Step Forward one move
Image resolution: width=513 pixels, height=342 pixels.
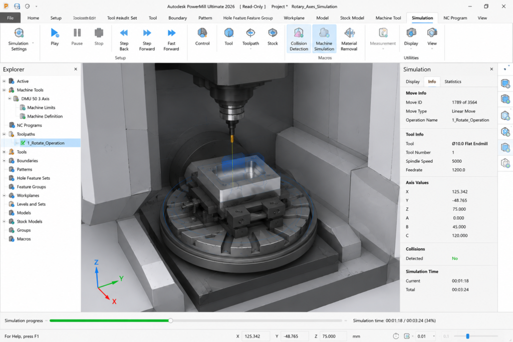(x=147, y=39)
